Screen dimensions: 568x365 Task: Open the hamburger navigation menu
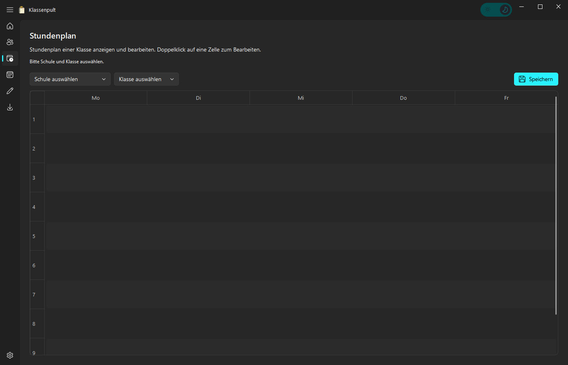point(10,10)
